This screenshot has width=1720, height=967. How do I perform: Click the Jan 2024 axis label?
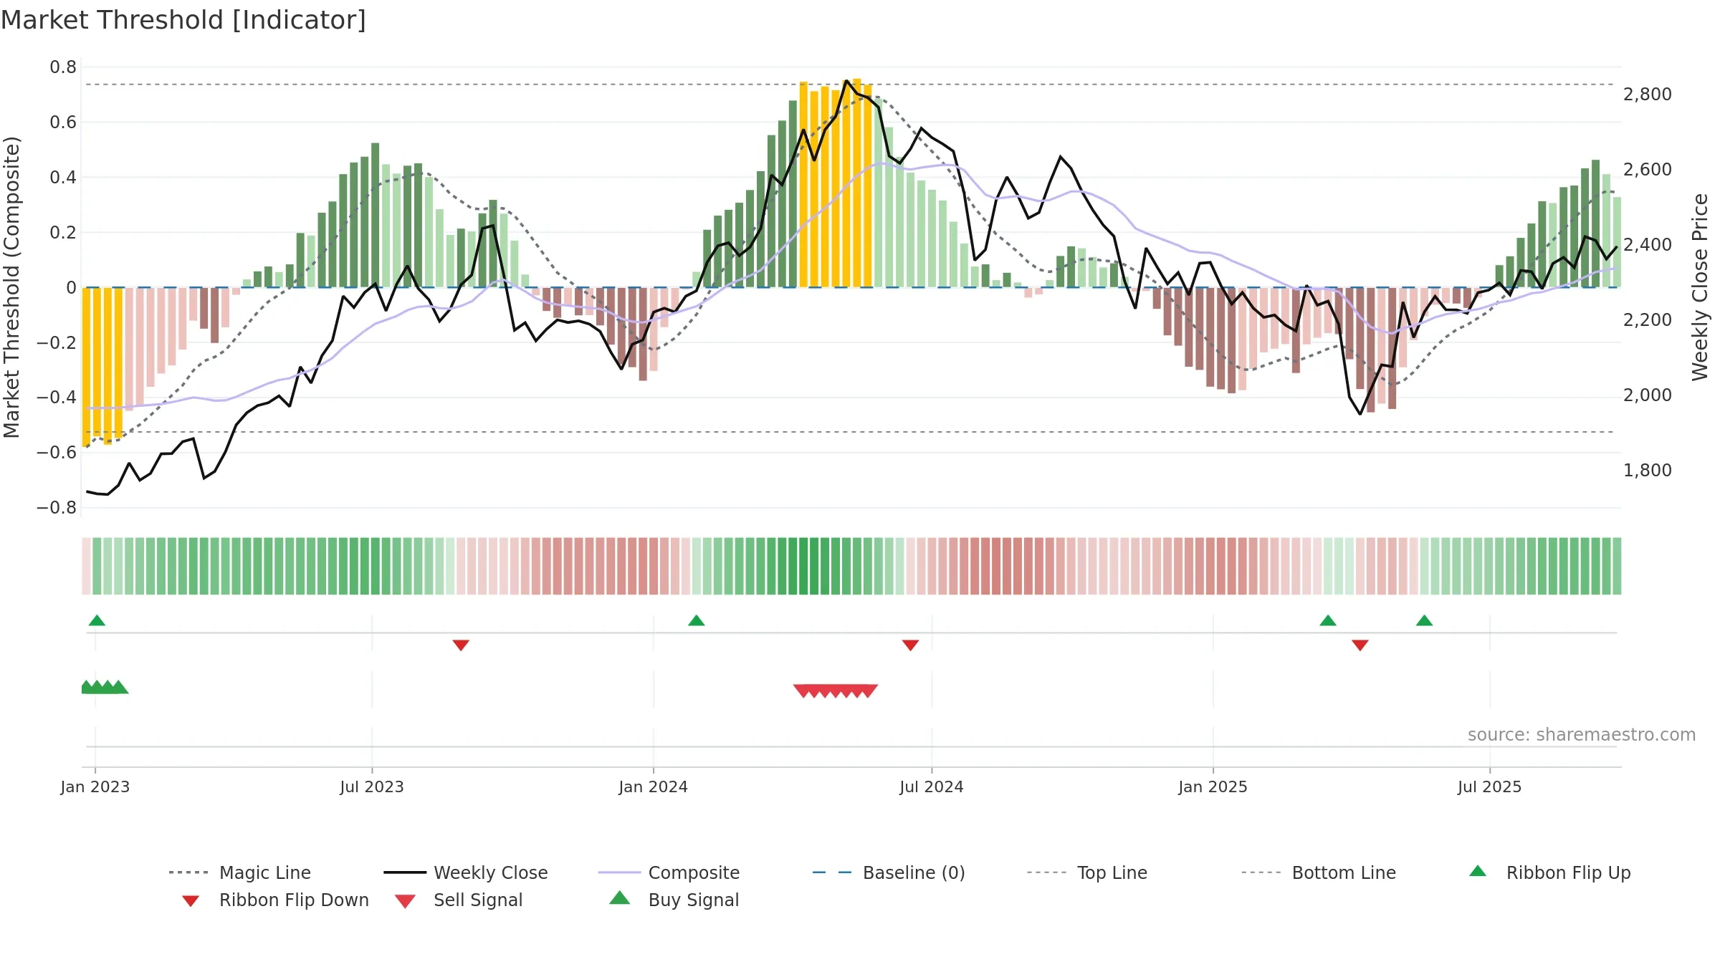coord(654,786)
